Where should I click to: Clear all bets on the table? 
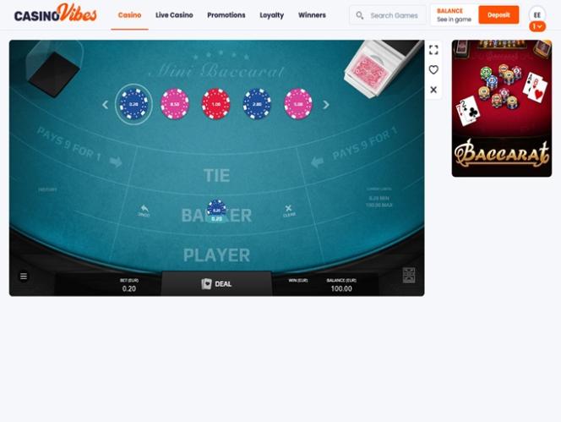[x=289, y=211]
